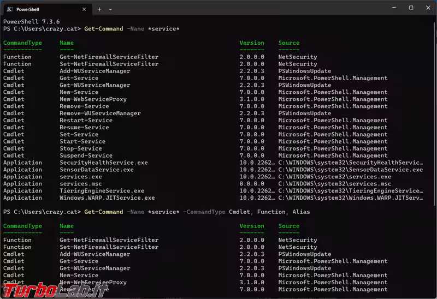Screen dimensions: 437x299
Task: Maximize the terminal window
Action: [411, 8]
